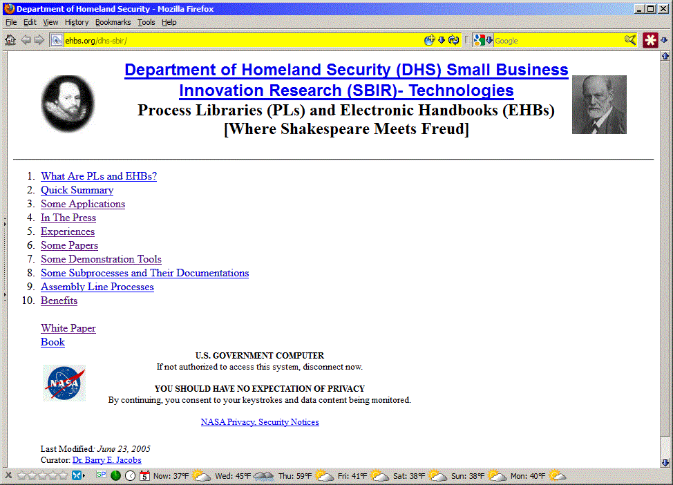
Task: Click the add-bookmark globe icon in address bar
Action: [429, 40]
